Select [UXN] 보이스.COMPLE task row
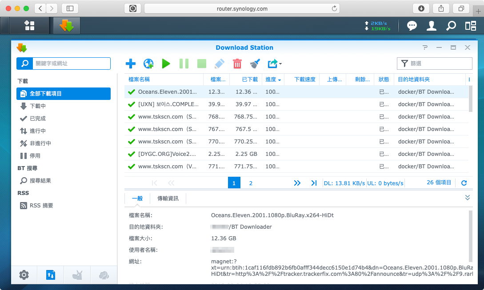The width and height of the screenshot is (484, 290). pos(296,104)
